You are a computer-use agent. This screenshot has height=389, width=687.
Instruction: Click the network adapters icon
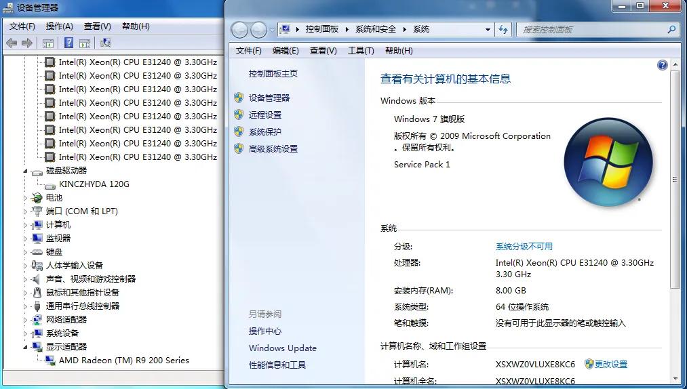37,320
